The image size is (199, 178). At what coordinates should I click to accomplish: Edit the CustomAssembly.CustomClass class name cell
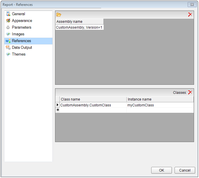(93, 105)
